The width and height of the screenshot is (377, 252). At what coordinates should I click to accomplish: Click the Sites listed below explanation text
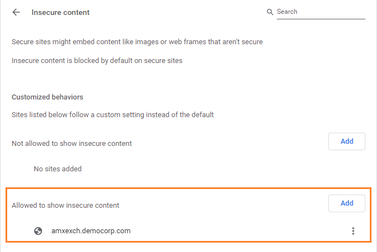(x=112, y=115)
